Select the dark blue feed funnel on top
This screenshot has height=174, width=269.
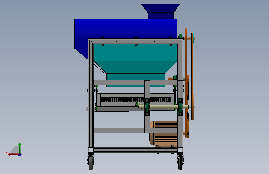coord(161,11)
